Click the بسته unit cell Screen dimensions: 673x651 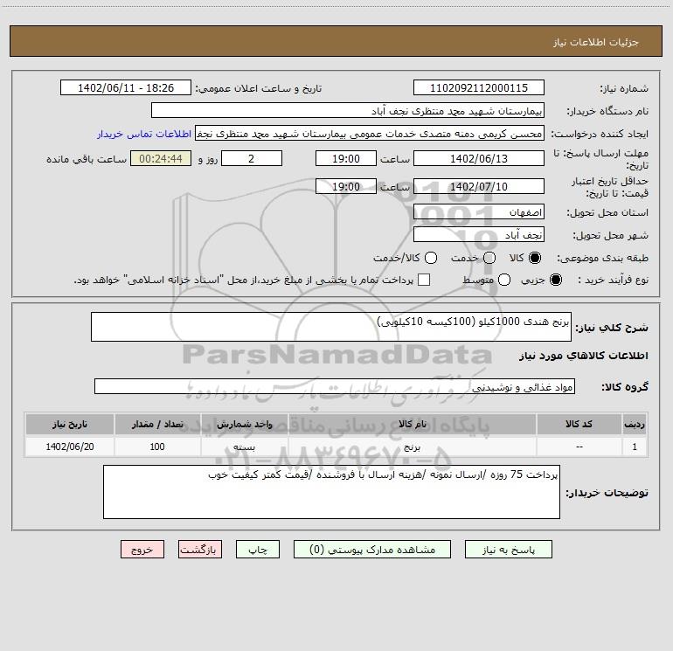click(x=244, y=447)
